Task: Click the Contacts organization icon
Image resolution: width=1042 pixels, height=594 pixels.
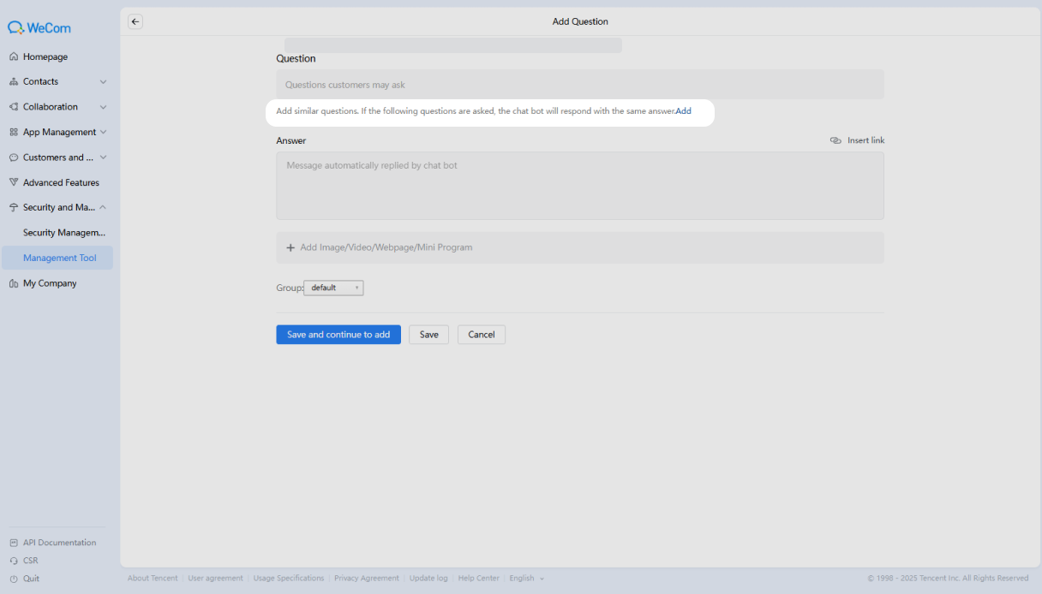Action: pyautogui.click(x=14, y=82)
